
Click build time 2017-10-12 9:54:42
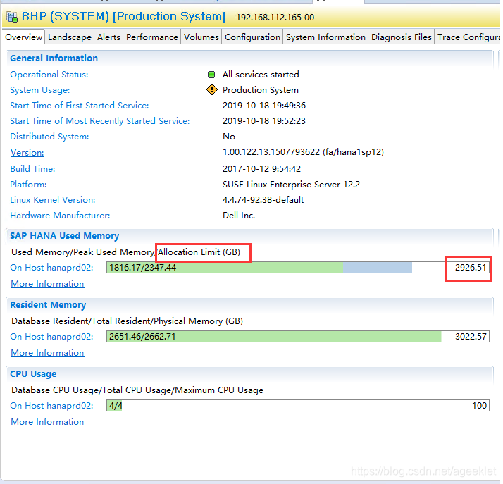point(261,169)
